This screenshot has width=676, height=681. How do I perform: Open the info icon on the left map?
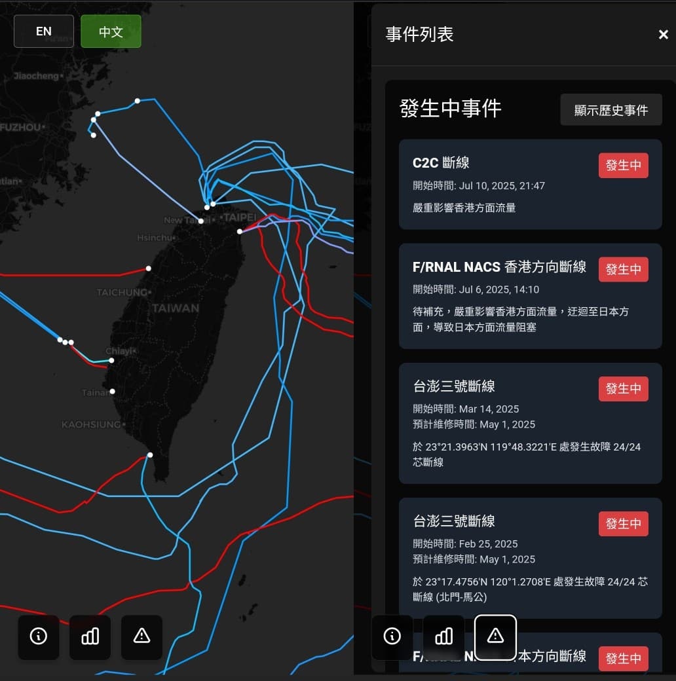pos(39,636)
